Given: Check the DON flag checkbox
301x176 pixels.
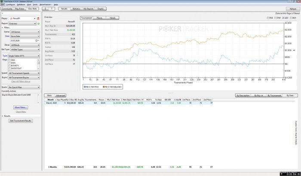Looking at the screenshot, I should coord(9,63).
